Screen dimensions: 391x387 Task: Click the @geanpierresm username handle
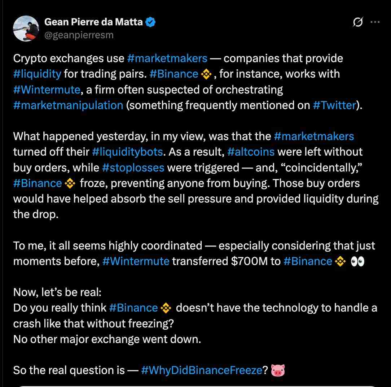pos(78,35)
